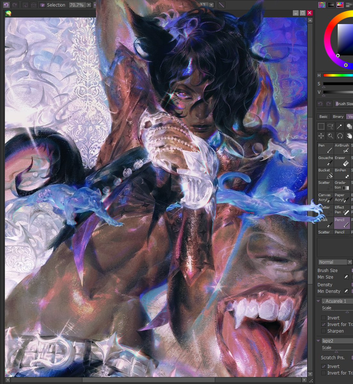Screen dimensions: 353x384
Task: Click the diagonal line icon in top toolbar
Action: pos(221,5)
